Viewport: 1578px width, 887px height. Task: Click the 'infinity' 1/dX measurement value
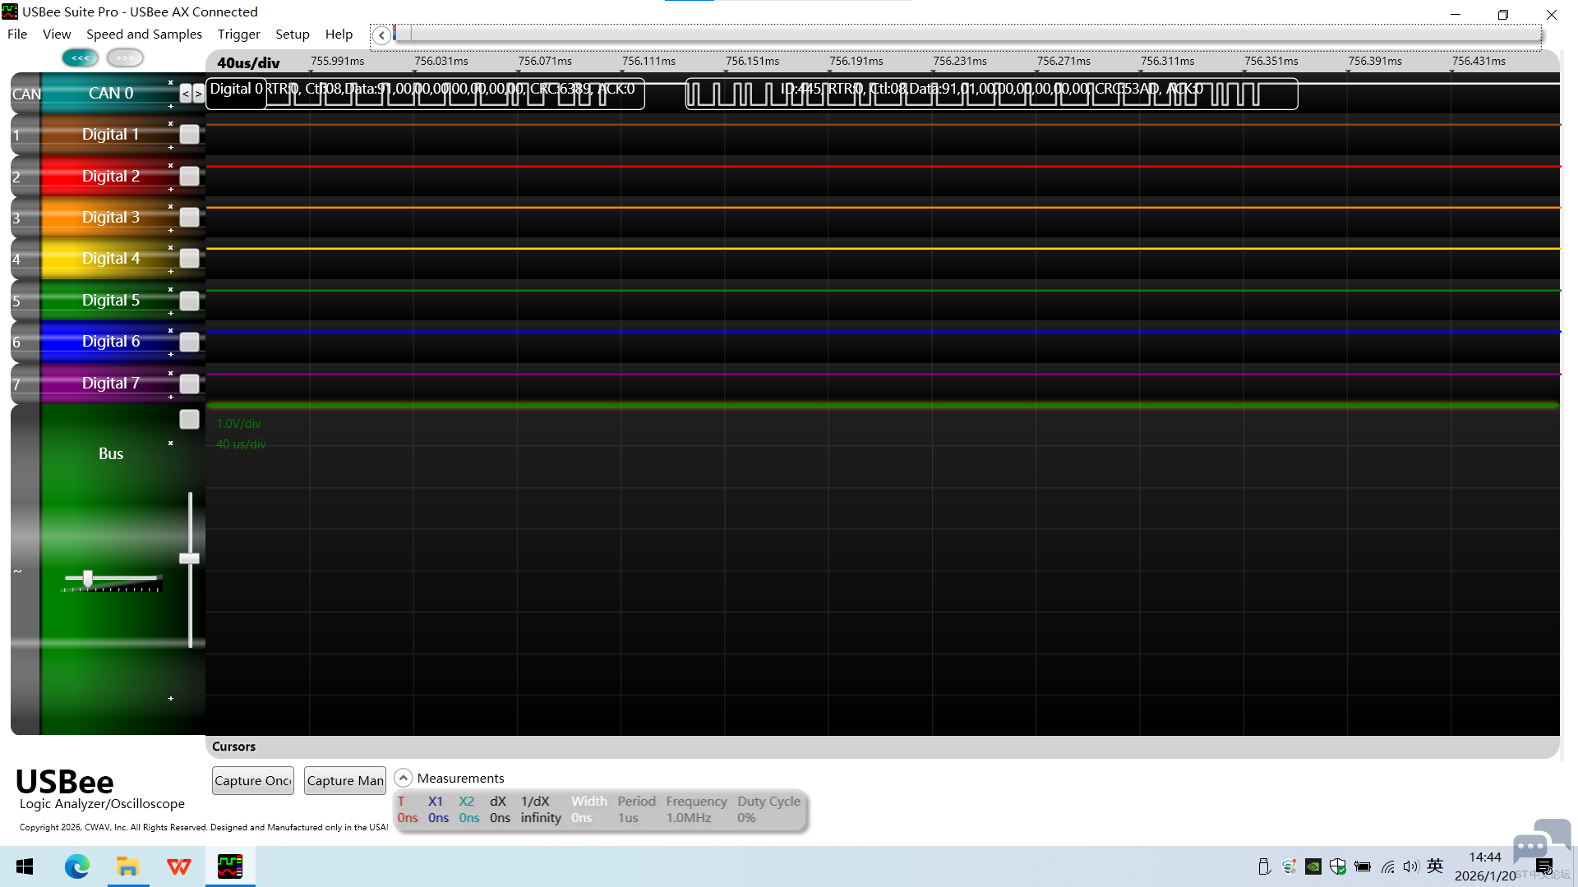(x=541, y=818)
